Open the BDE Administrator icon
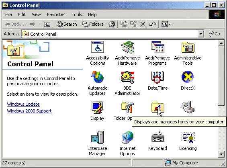The image size is (227, 168). pyautogui.click(x=127, y=77)
